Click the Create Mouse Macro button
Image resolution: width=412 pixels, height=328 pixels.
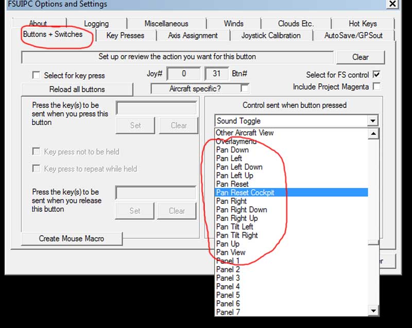[x=72, y=238]
